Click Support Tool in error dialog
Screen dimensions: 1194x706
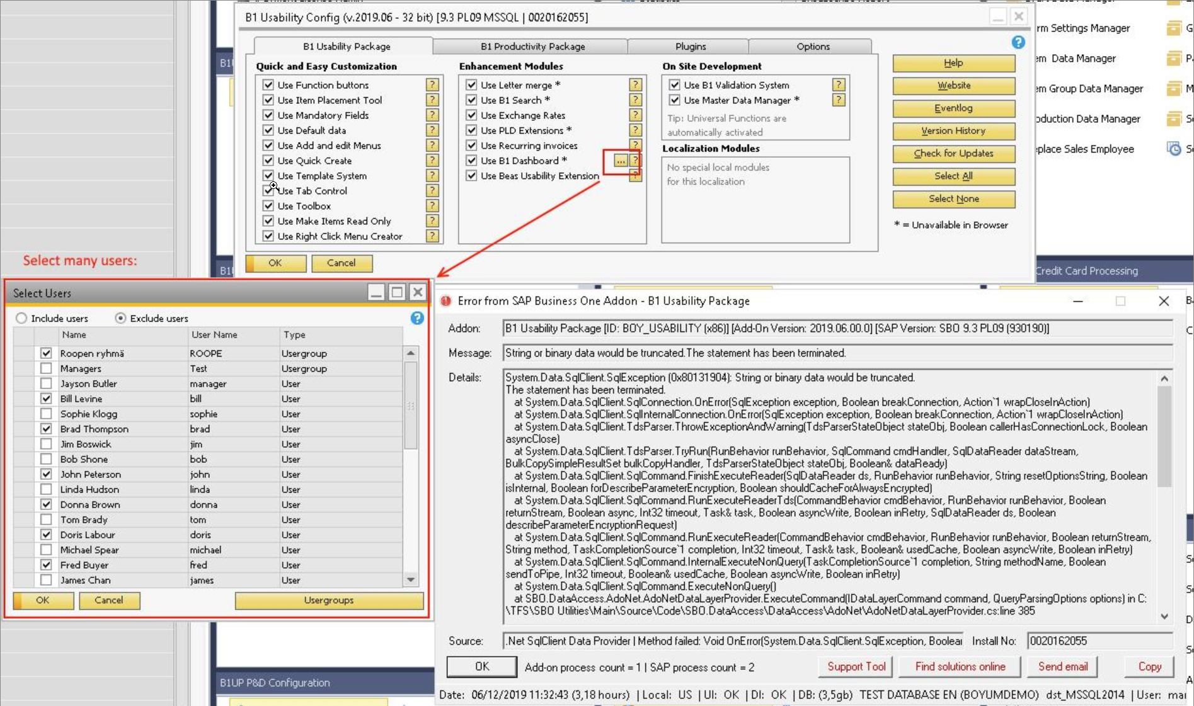(x=856, y=666)
